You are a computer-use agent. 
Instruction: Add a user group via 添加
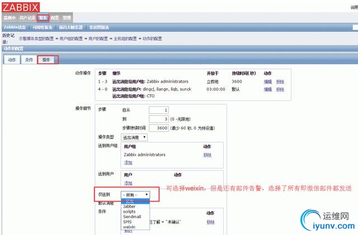pyautogui.click(x=128, y=163)
